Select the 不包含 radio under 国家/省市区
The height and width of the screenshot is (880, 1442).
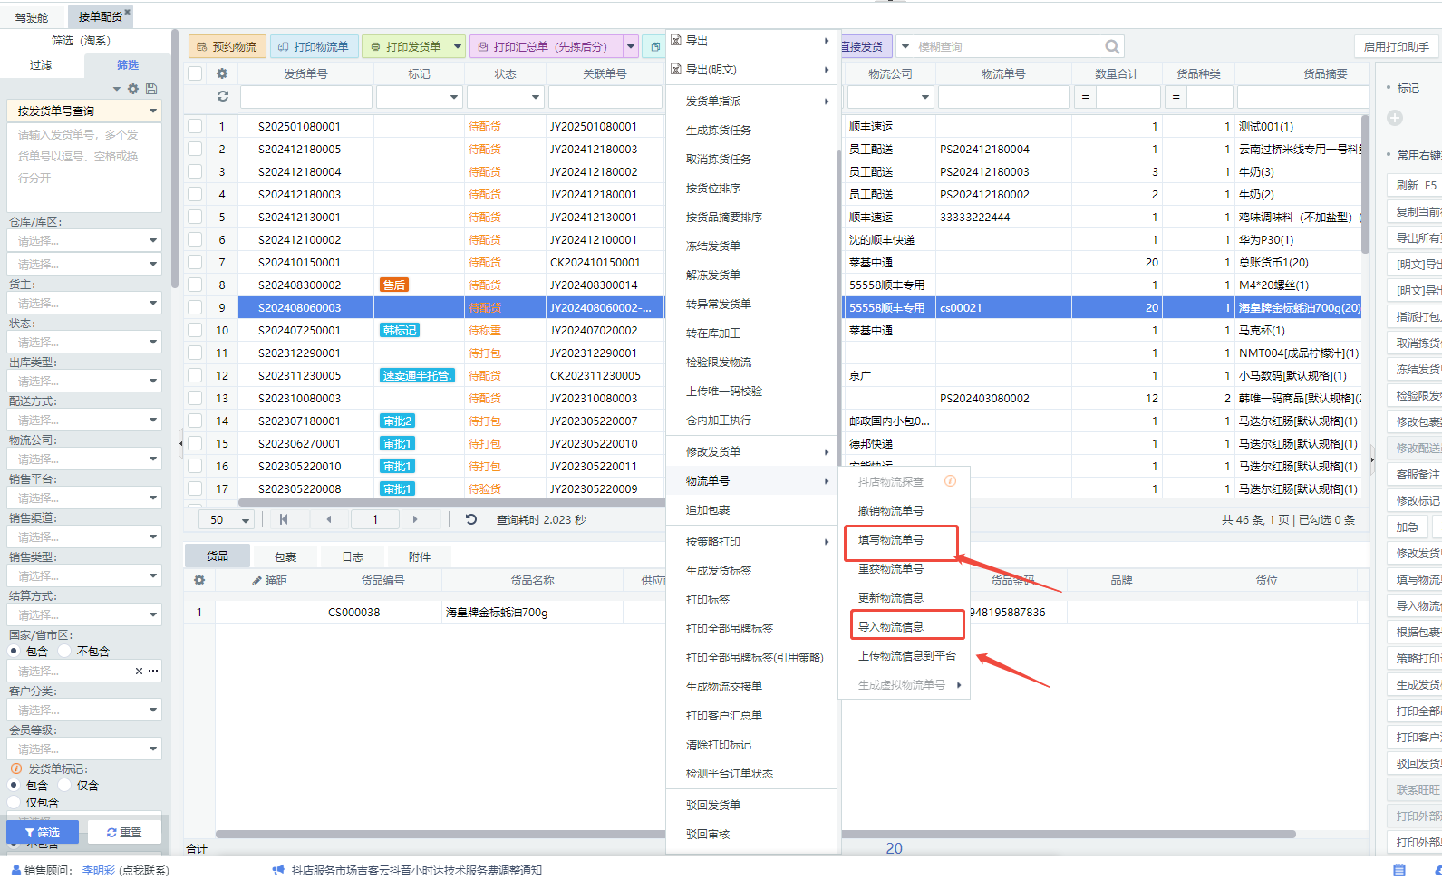pos(64,651)
